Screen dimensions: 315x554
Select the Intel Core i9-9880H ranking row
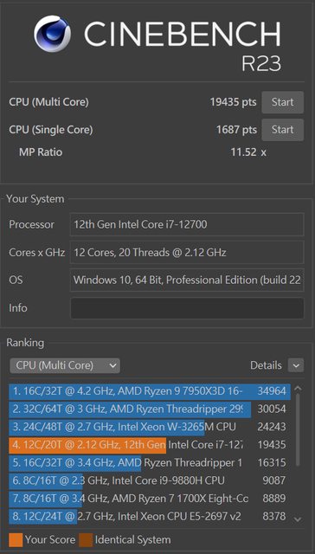pos(150,480)
